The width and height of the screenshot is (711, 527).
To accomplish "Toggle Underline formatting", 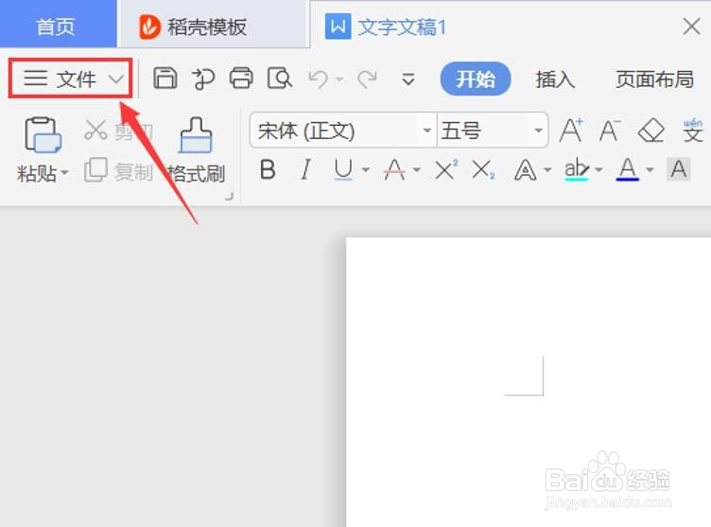I will pyautogui.click(x=343, y=170).
